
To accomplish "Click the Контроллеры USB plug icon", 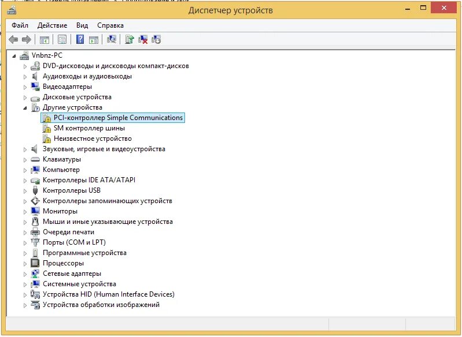I will (35, 190).
